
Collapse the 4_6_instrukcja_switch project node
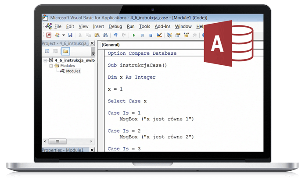[x=45, y=60]
